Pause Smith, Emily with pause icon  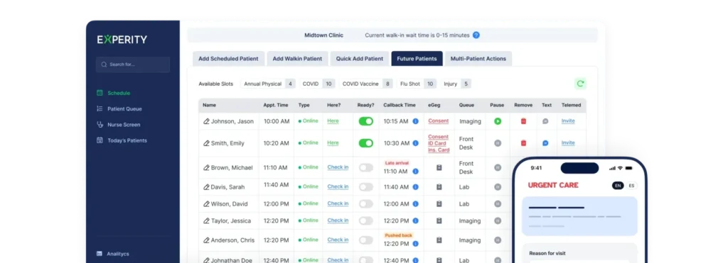(498, 143)
